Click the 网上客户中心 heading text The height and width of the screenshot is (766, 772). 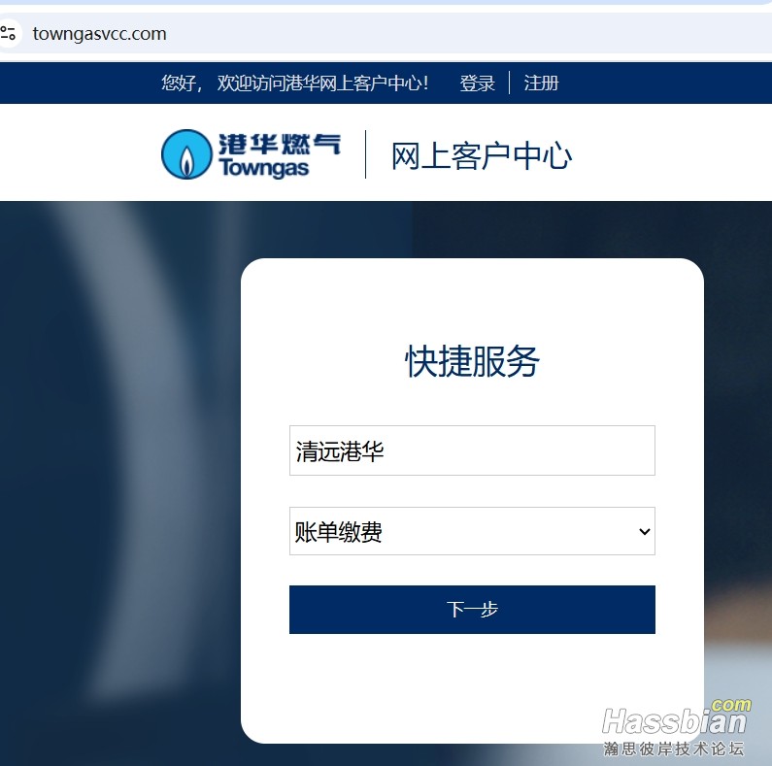coord(482,156)
